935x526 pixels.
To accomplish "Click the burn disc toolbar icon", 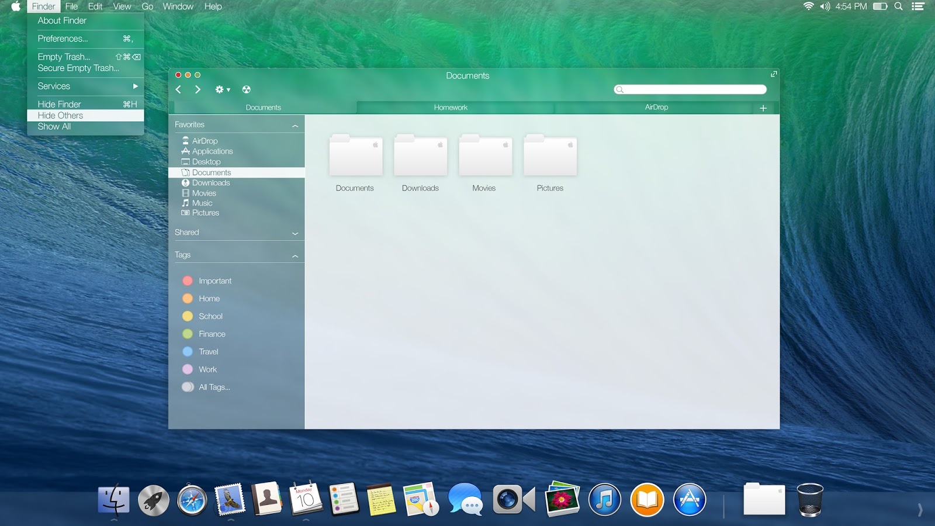I will pyautogui.click(x=247, y=89).
